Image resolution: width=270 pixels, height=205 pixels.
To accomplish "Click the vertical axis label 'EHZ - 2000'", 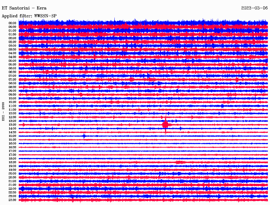I will 3,112.
